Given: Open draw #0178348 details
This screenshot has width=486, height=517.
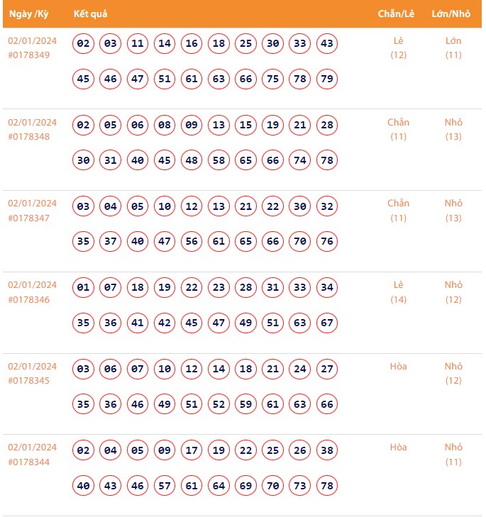Looking at the screenshot, I should 29,136.
